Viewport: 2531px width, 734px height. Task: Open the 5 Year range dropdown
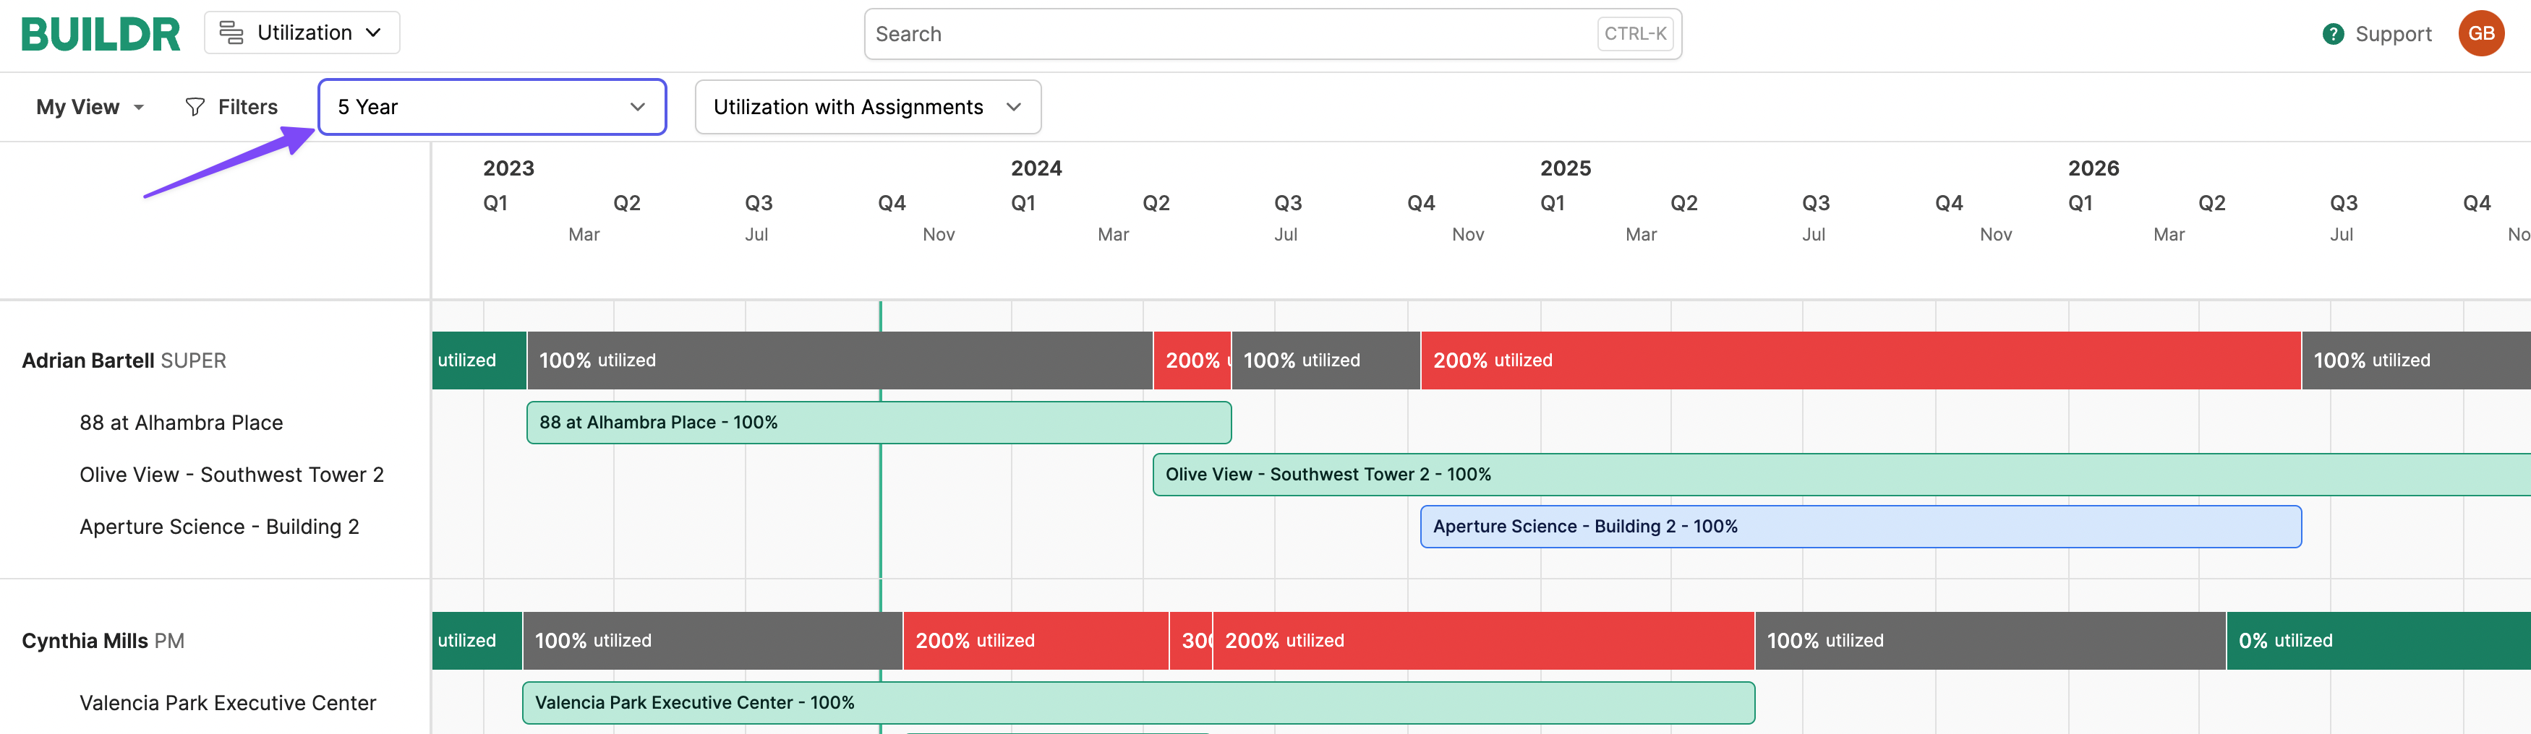491,107
